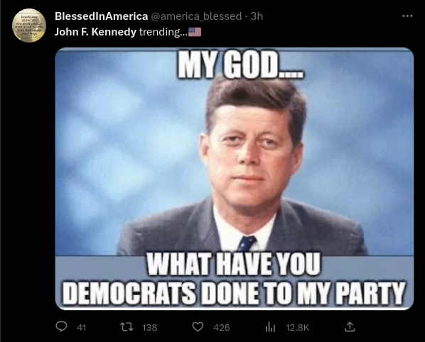Share the post with upload arrow icon
The height and width of the screenshot is (342, 425).
pos(350,327)
